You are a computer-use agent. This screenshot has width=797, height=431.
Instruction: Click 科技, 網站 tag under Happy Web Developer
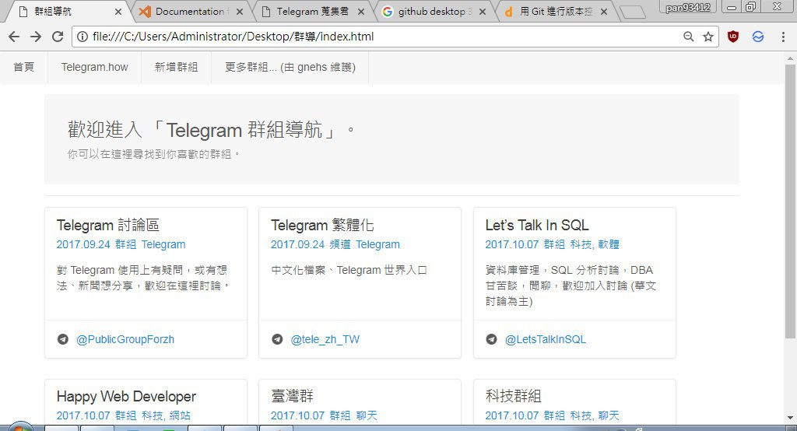point(167,415)
